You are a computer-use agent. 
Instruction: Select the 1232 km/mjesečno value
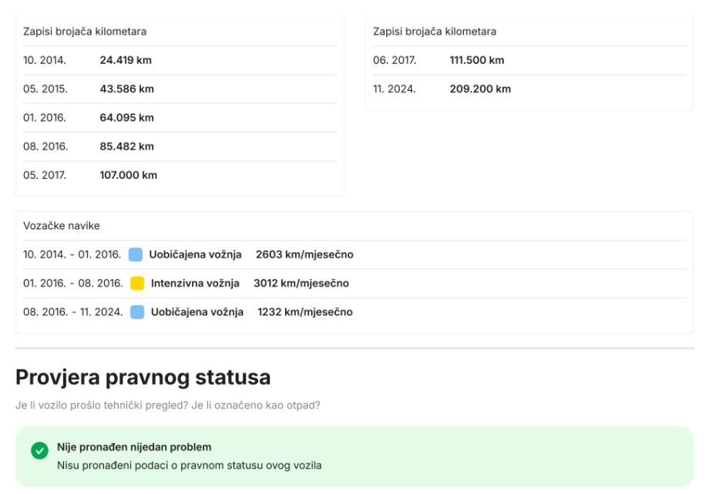305,312
